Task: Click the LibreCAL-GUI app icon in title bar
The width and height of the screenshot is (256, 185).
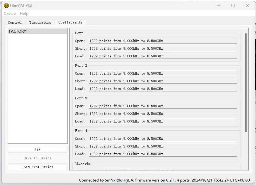Action: [x=6, y=6]
